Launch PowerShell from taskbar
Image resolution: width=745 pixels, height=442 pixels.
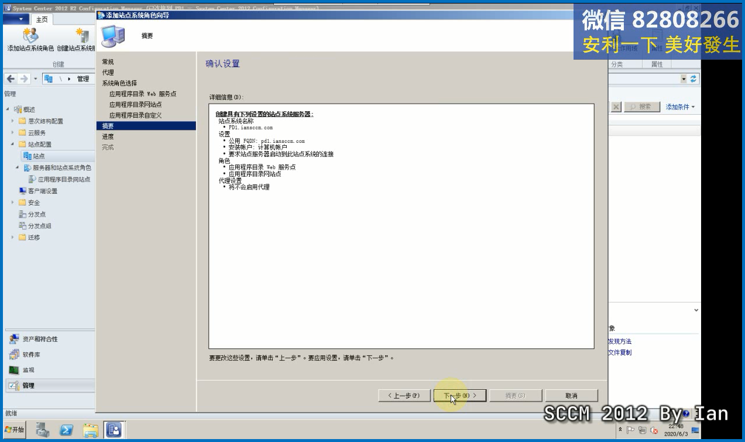tap(66, 430)
